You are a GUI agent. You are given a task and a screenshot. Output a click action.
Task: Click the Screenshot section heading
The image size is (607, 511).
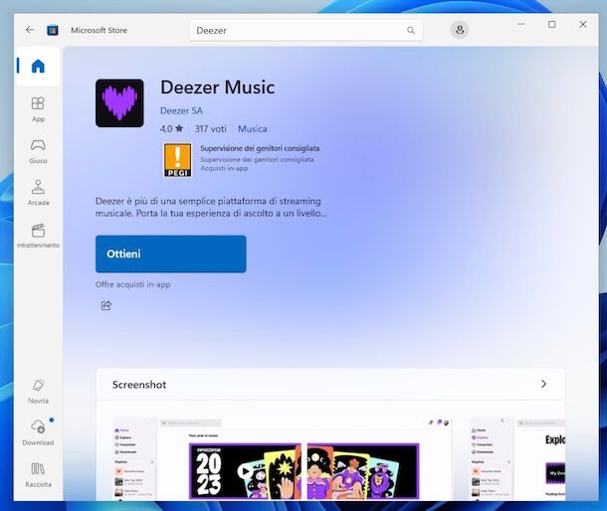point(139,385)
